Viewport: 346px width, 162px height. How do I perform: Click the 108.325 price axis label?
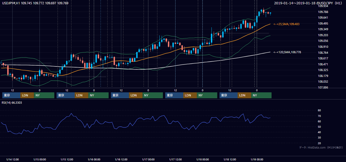pyautogui.click(x=323, y=70)
